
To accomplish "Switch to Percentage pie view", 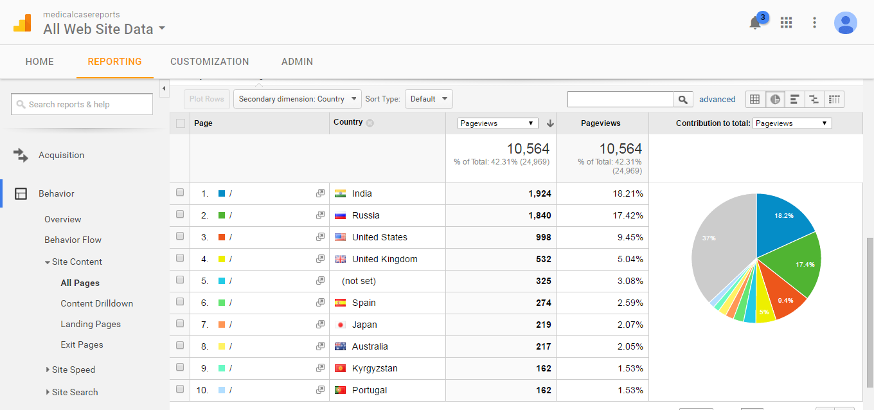I will (775, 99).
